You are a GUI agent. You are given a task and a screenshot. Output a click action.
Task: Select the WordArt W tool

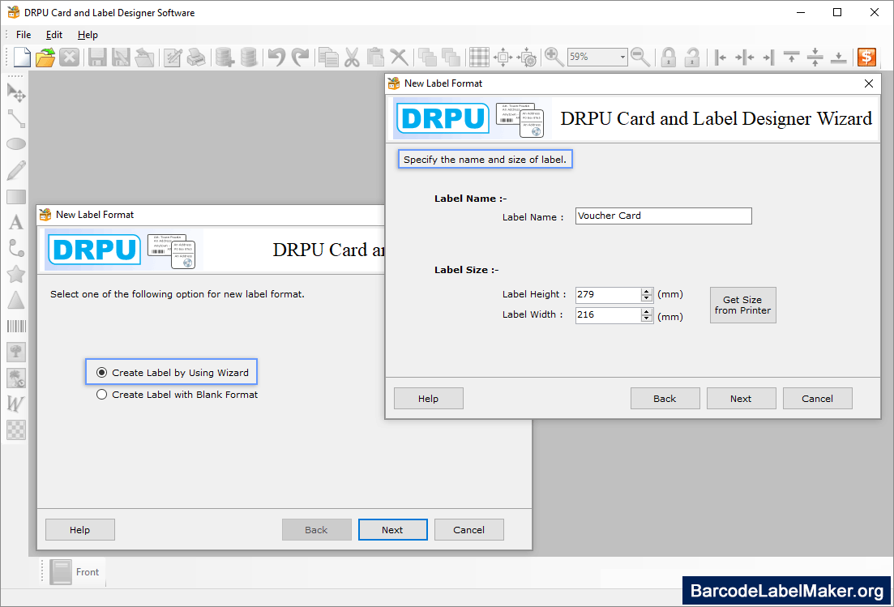point(16,404)
